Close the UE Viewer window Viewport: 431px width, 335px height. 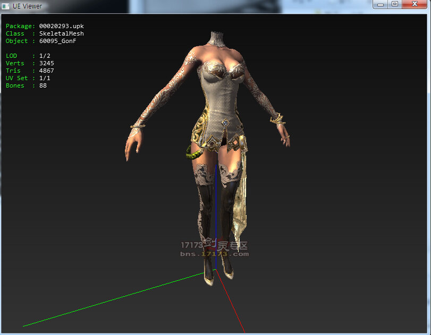415,4
